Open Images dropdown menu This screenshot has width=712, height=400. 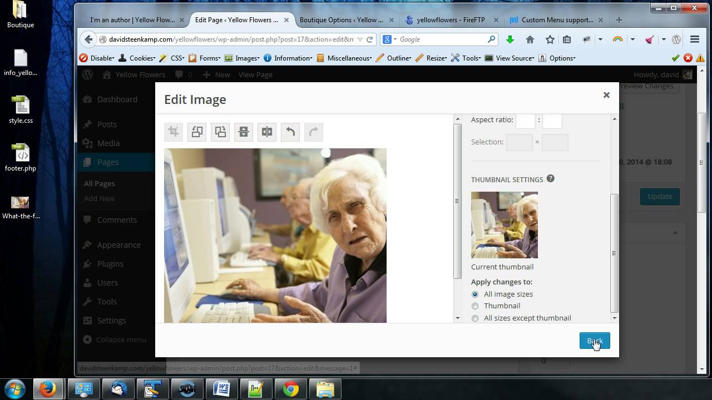[242, 58]
